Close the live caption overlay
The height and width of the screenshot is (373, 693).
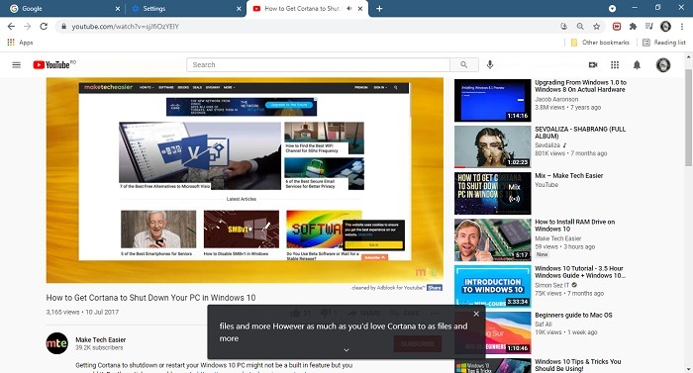coord(476,314)
